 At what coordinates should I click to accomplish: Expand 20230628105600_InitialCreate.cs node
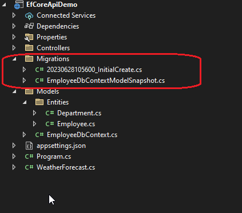coord(24,70)
